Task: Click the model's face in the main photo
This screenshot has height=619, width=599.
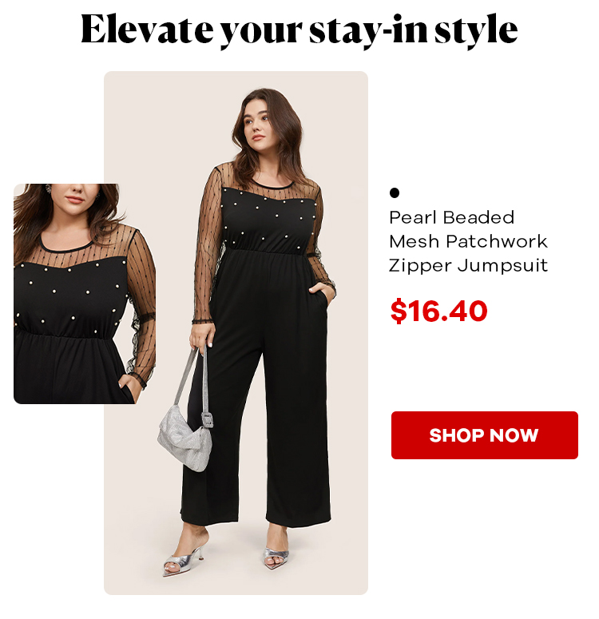Action: (257, 124)
